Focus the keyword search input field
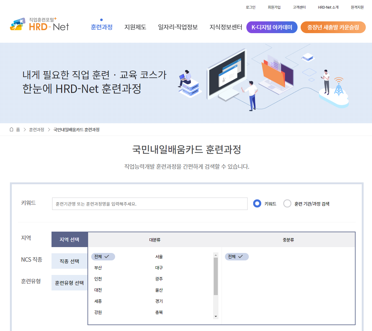Image resolution: width=372 pixels, height=331 pixels. click(x=150, y=204)
